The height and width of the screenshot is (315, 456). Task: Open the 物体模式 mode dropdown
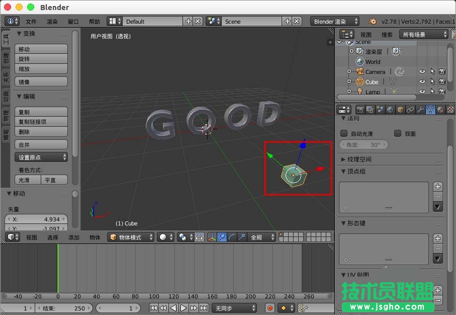pos(130,237)
